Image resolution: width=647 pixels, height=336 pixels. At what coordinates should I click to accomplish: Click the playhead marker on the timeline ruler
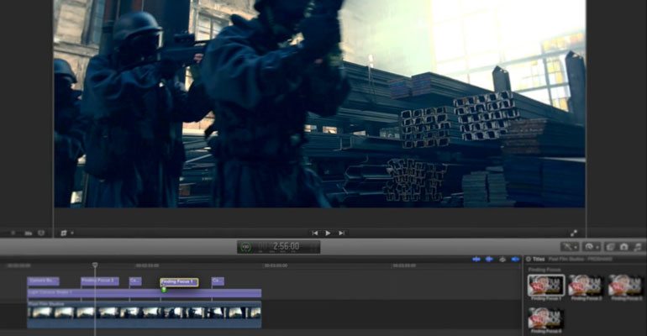tap(95, 265)
